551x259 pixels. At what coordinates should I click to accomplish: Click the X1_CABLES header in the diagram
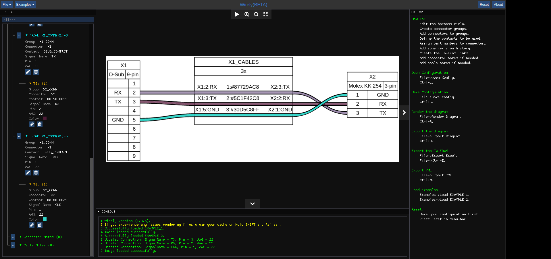tap(243, 62)
